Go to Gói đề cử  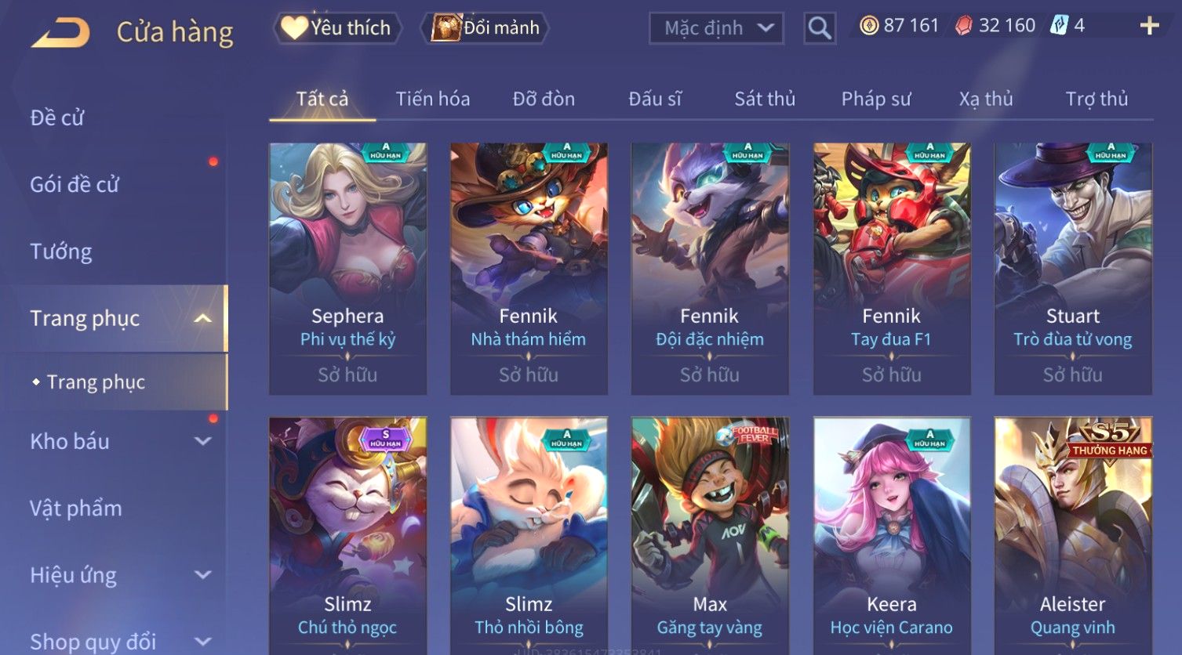(x=75, y=185)
